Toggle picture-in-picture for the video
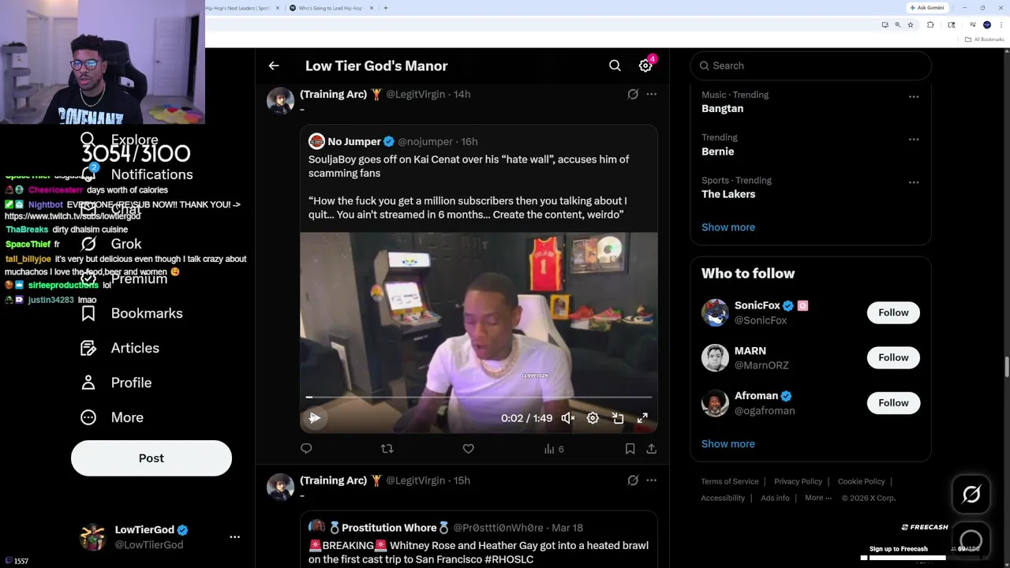The height and width of the screenshot is (568, 1010). (618, 418)
